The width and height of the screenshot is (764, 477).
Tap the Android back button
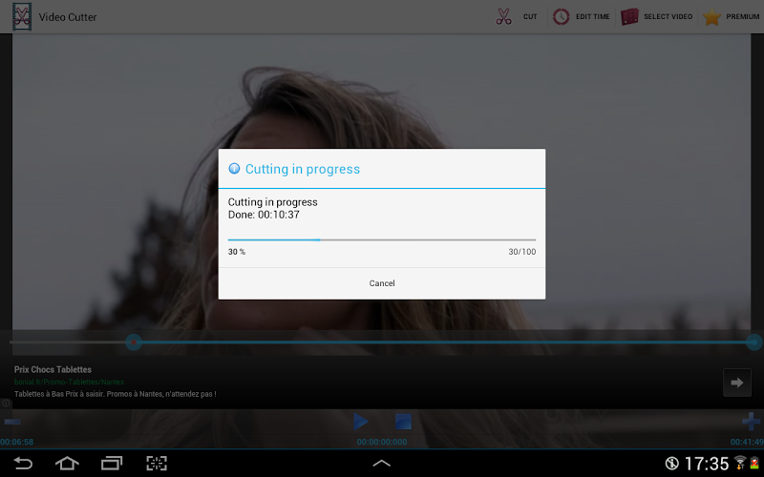pyautogui.click(x=22, y=463)
